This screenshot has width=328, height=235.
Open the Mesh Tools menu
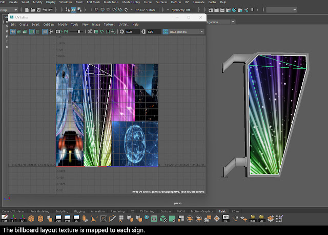click(x=111, y=2)
